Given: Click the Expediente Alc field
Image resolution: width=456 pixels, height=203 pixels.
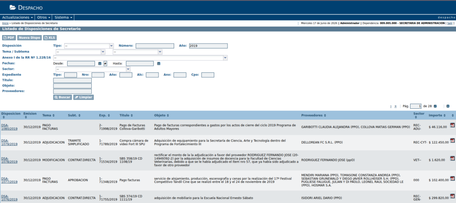Looking at the screenshot, I should [152, 75].
